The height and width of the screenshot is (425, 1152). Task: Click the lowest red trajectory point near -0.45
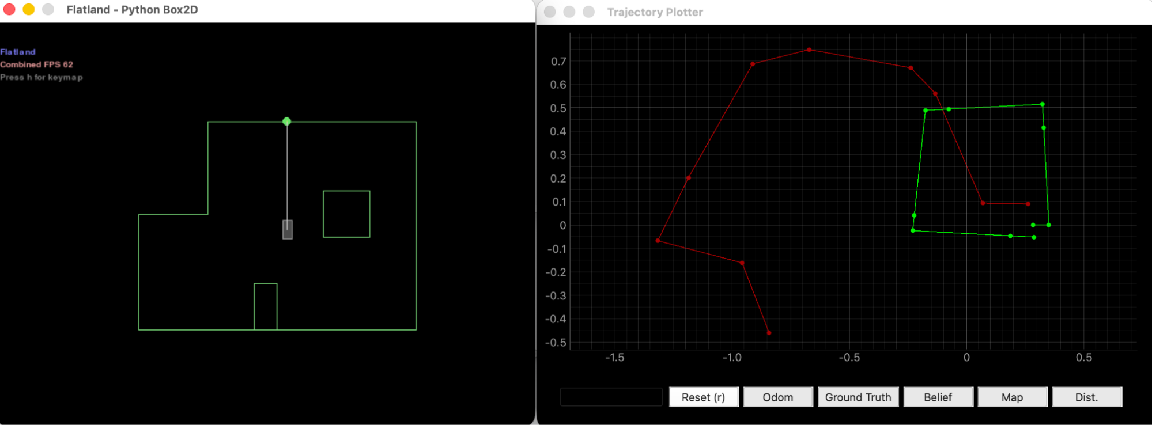click(769, 333)
